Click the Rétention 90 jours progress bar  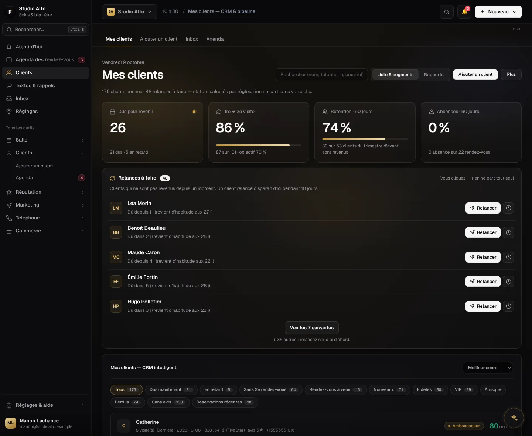pyautogui.click(x=365, y=139)
